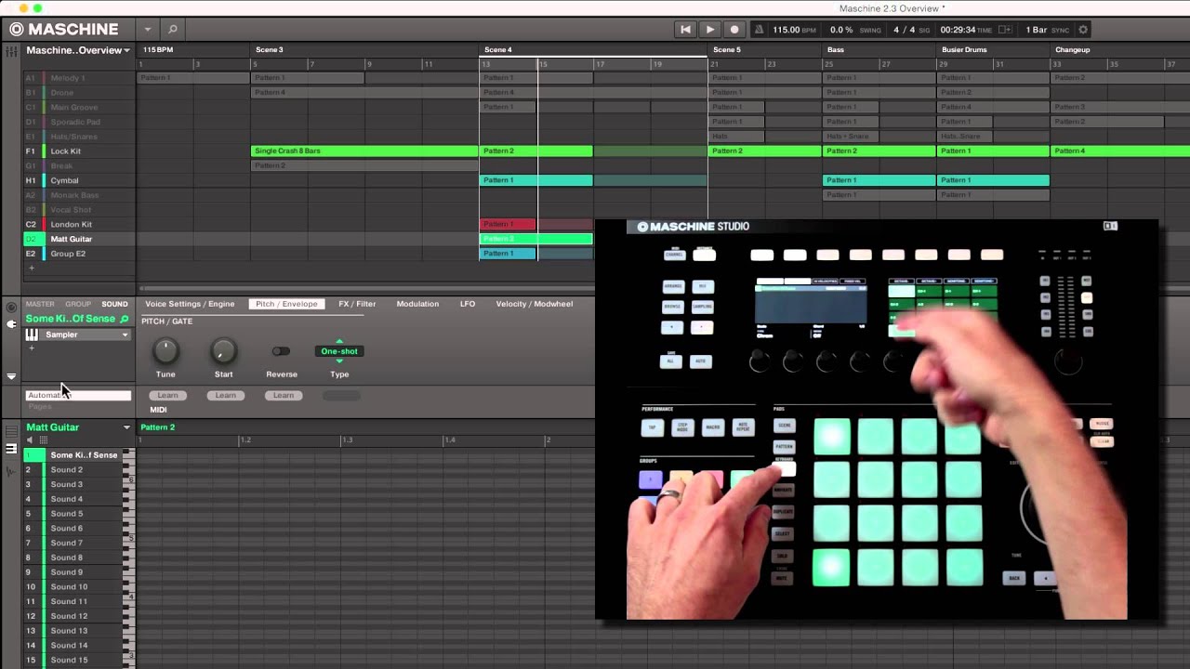Search sounds via magnifier beside Some Ki..Of Sense
1190x669 pixels.
coord(125,319)
